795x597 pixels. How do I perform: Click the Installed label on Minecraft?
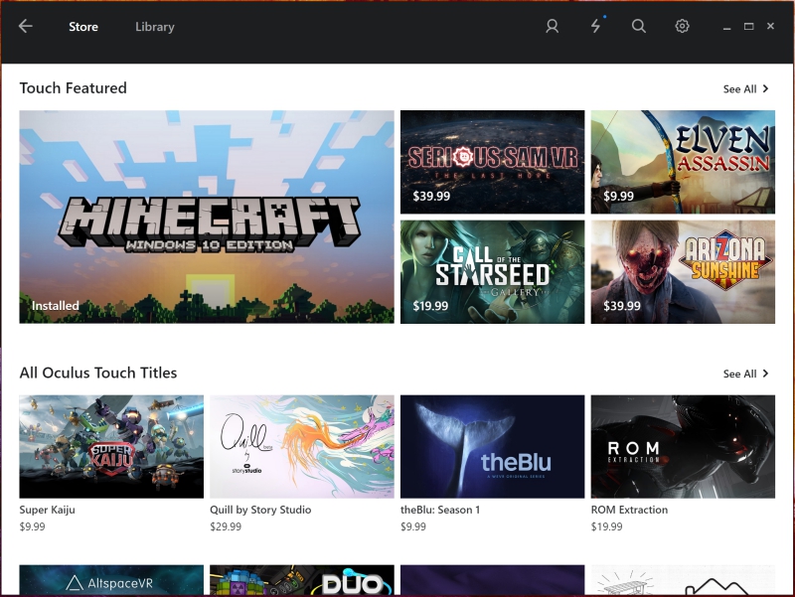coord(56,306)
